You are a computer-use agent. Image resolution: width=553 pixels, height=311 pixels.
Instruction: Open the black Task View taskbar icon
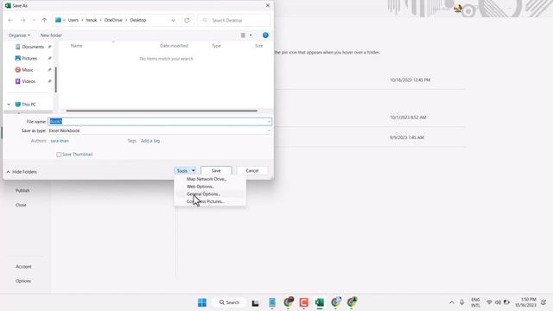coord(255,303)
